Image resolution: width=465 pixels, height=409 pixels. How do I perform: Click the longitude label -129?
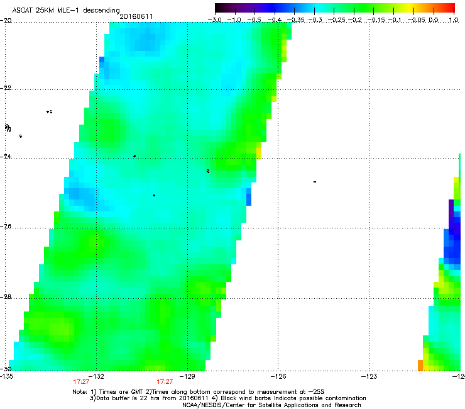pyautogui.click(x=187, y=376)
